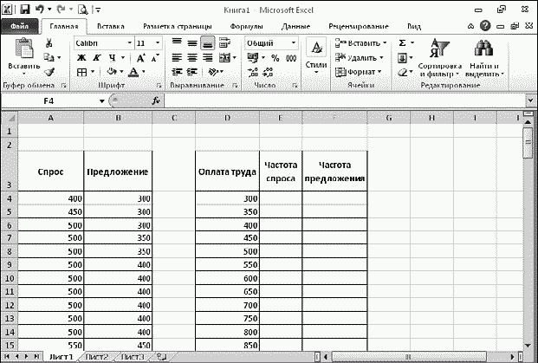Image resolution: width=538 pixels, height=363 pixels.
Task: Click the Paste clipboard icon
Action: 24,48
